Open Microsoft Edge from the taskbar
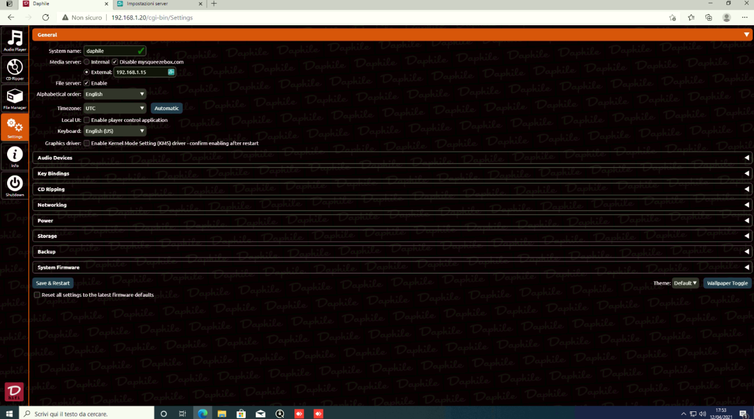Viewport: 754px width, 419px height. (x=203, y=413)
